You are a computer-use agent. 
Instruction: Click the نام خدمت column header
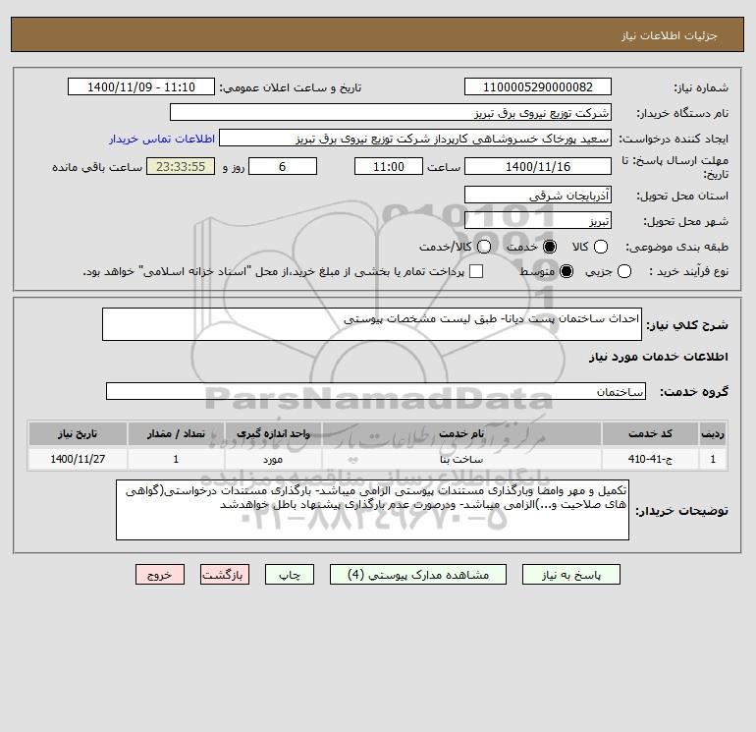(461, 433)
